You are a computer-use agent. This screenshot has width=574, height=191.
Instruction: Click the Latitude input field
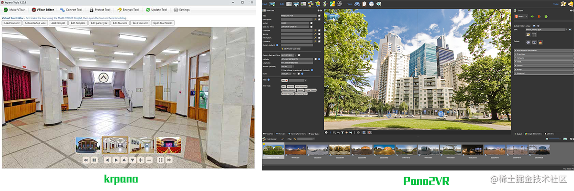[297, 59]
